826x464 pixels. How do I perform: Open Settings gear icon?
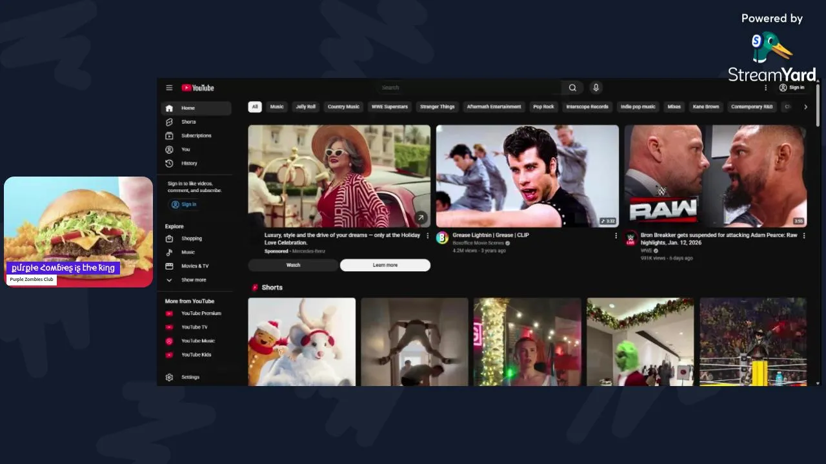pyautogui.click(x=169, y=378)
